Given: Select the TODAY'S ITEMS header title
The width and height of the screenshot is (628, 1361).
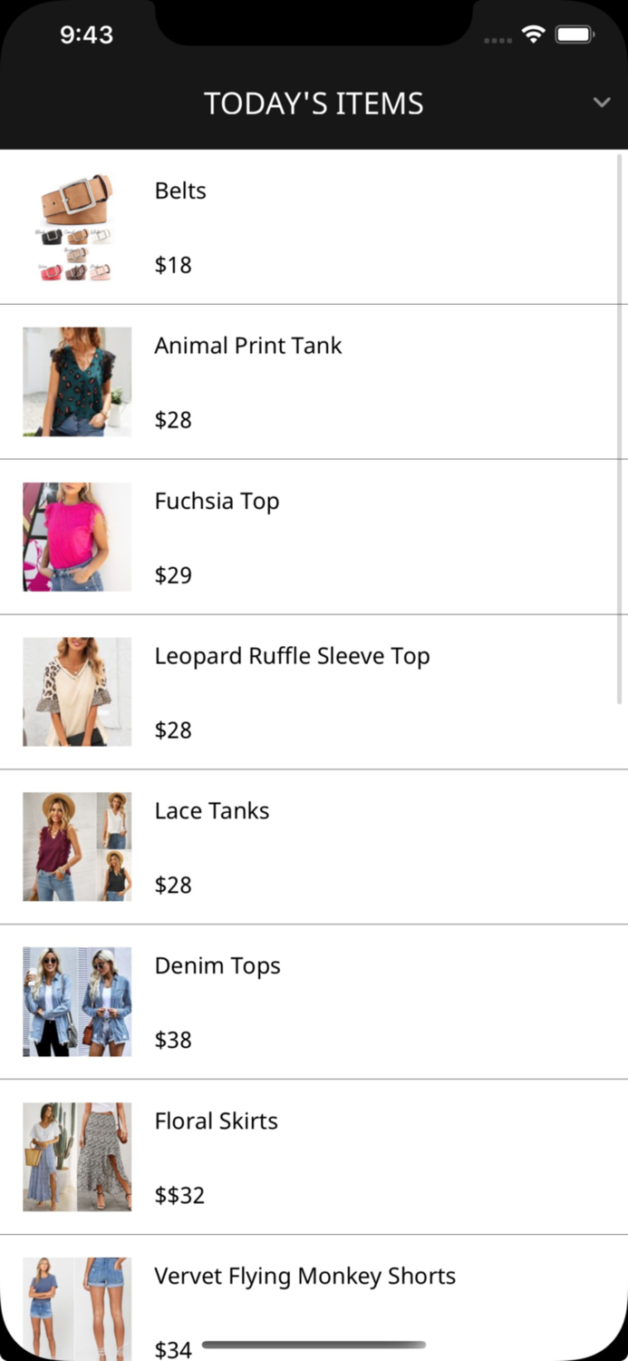Looking at the screenshot, I should [314, 103].
